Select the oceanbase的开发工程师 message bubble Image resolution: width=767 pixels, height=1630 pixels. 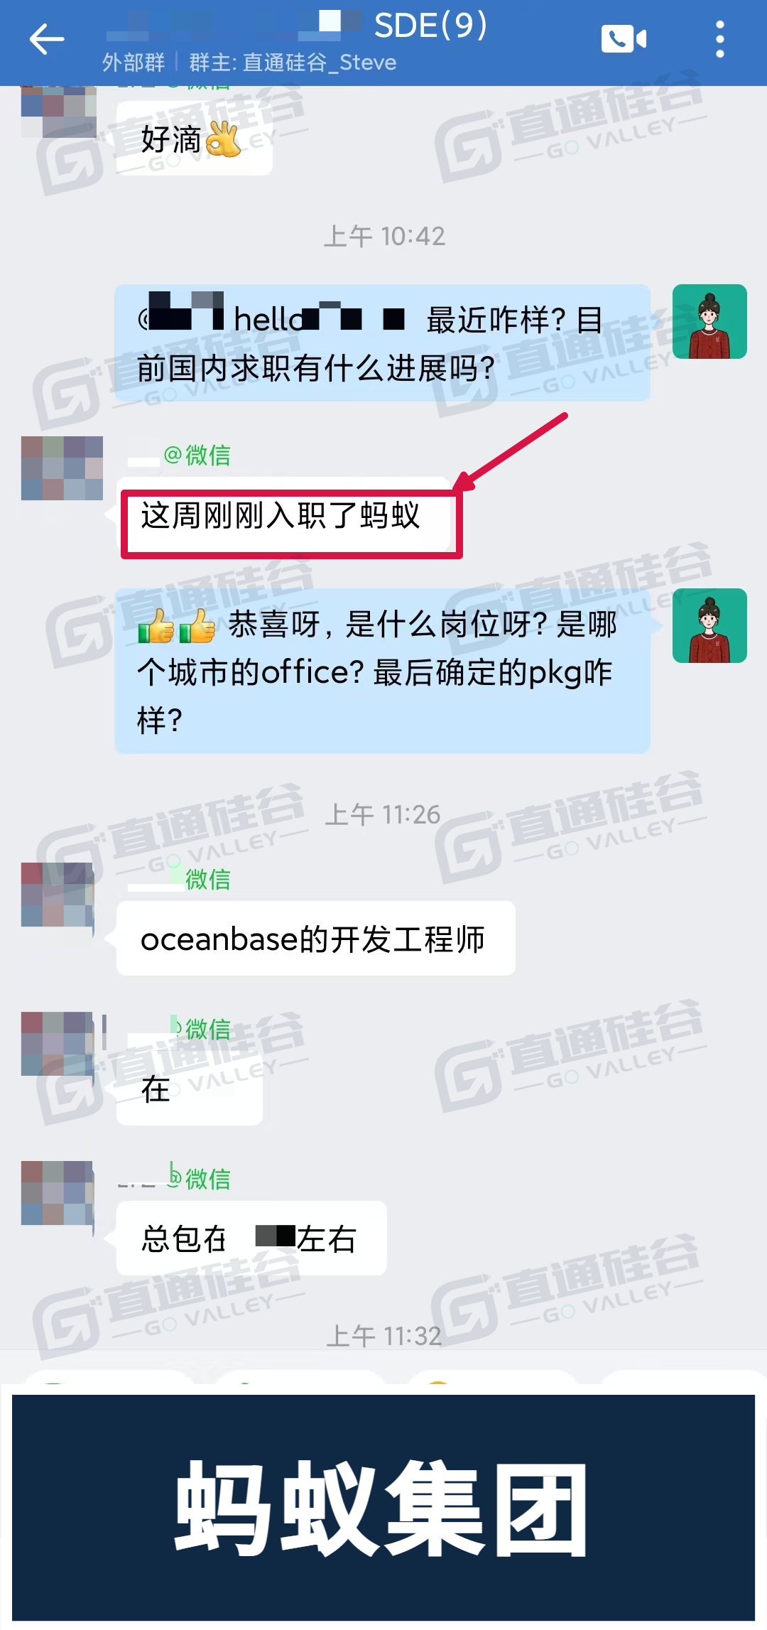[x=316, y=939]
